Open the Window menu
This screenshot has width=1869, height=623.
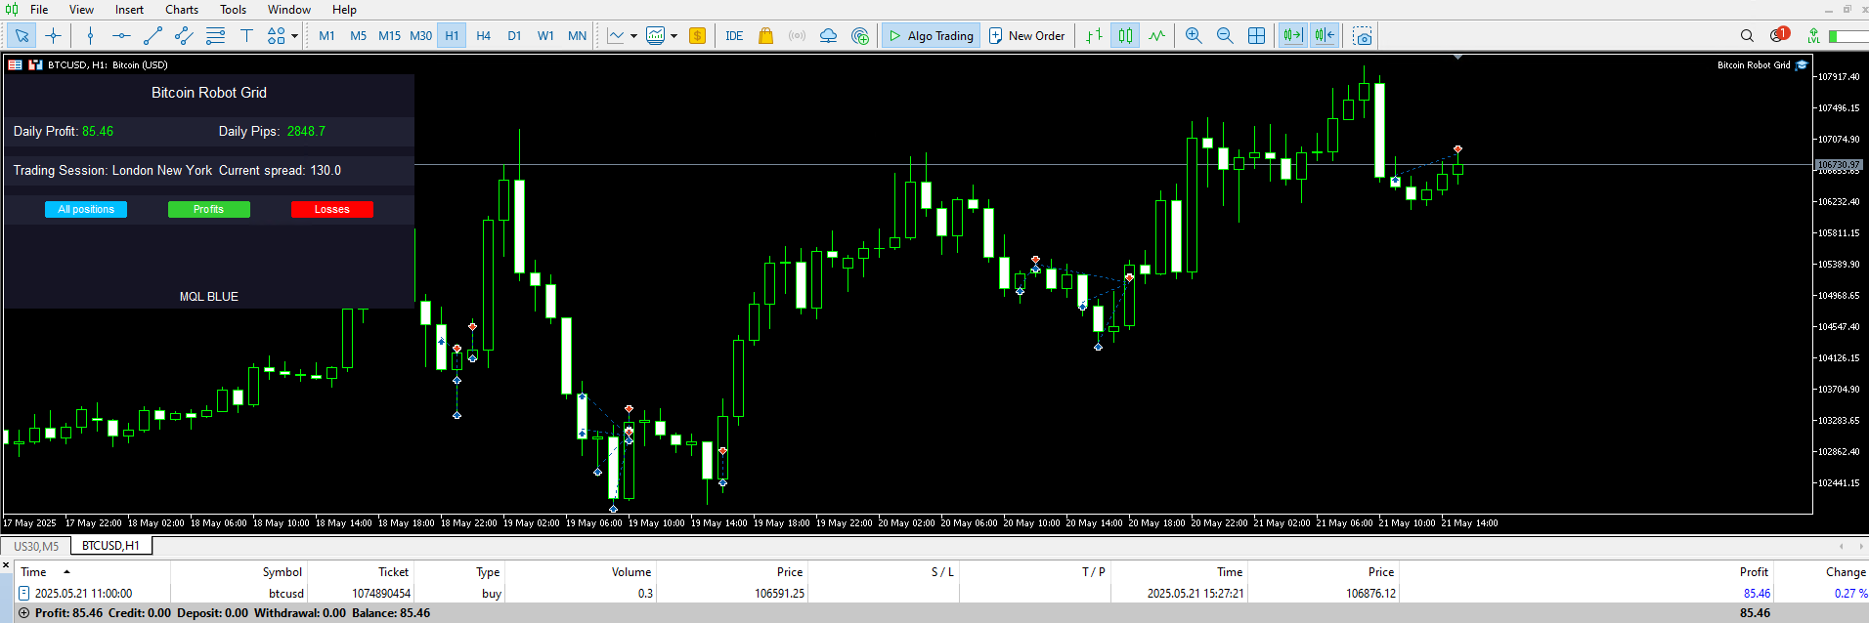pyautogui.click(x=289, y=10)
